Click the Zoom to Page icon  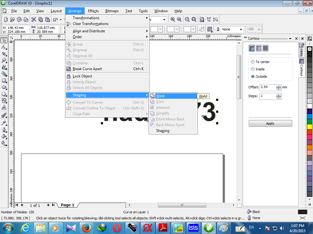pos(202,19)
